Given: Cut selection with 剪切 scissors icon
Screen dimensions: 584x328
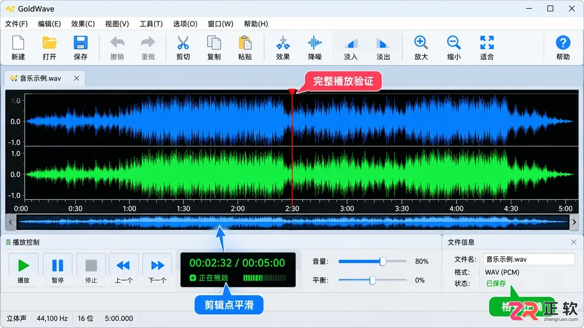Looking at the screenshot, I should click(x=183, y=47).
